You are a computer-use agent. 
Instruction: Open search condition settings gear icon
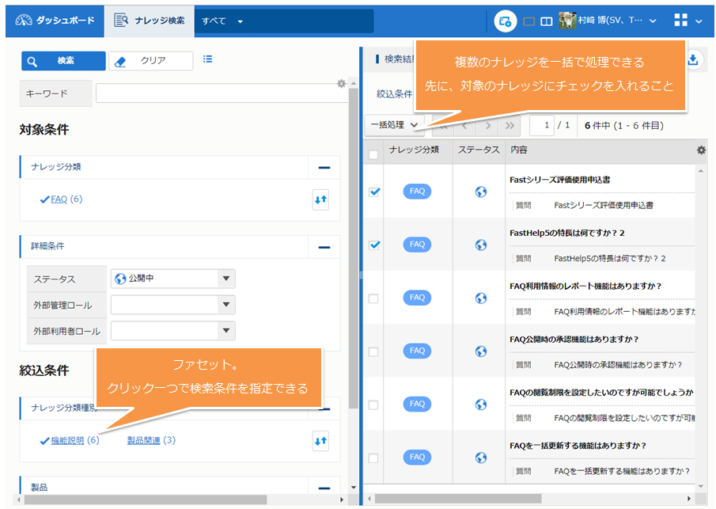341,83
